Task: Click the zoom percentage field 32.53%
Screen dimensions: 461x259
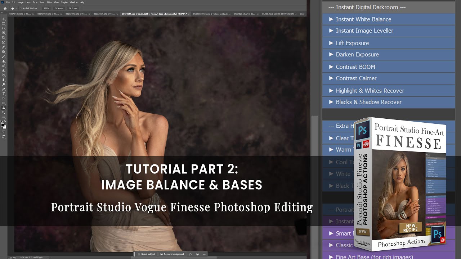Action: (12, 257)
